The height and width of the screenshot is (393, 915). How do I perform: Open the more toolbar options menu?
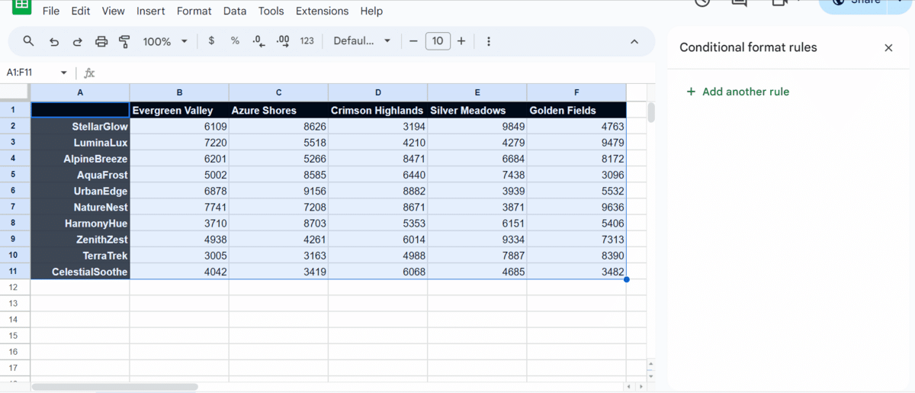[489, 41]
